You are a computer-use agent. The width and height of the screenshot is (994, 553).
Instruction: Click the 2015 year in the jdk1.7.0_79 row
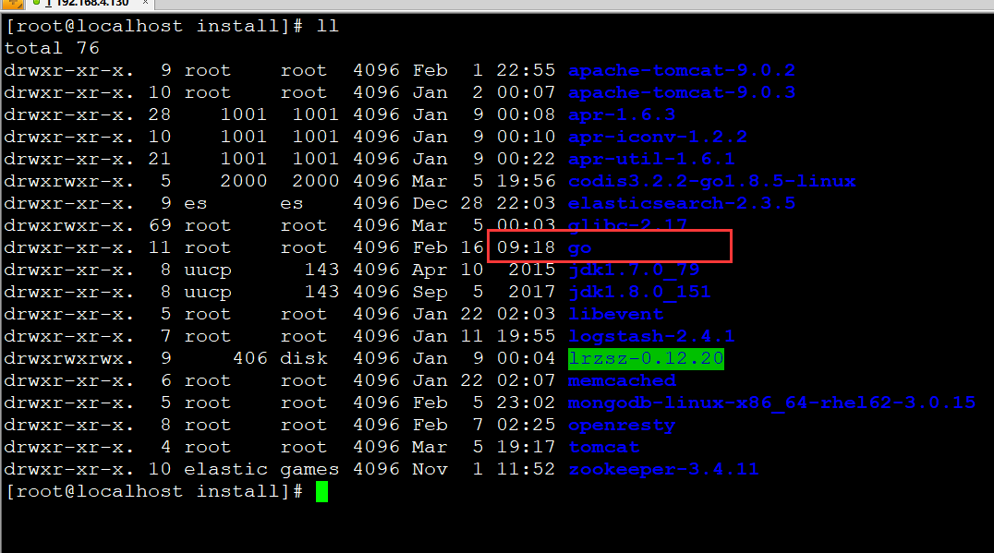point(531,270)
